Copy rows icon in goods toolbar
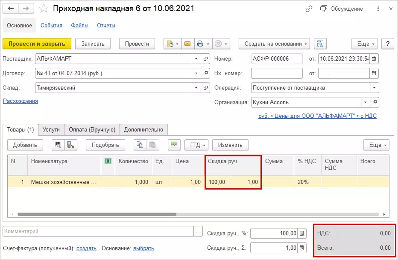398x260 pixels. pos(140,145)
